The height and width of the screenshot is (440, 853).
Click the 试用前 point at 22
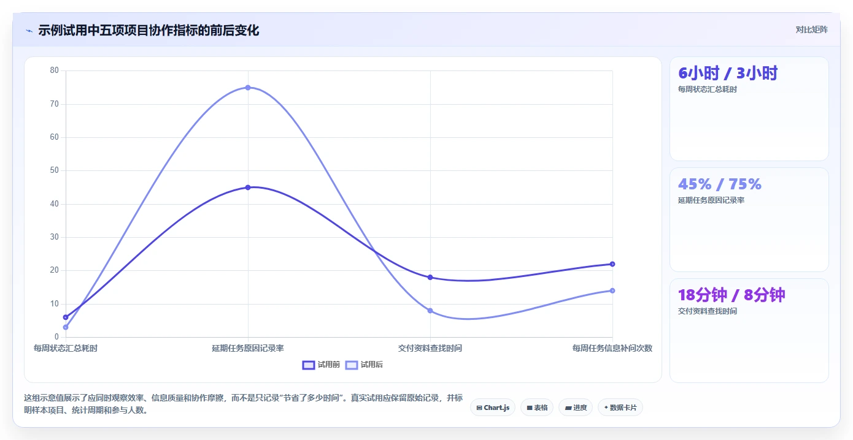612,264
